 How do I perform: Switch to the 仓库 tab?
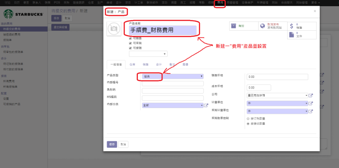132,64
